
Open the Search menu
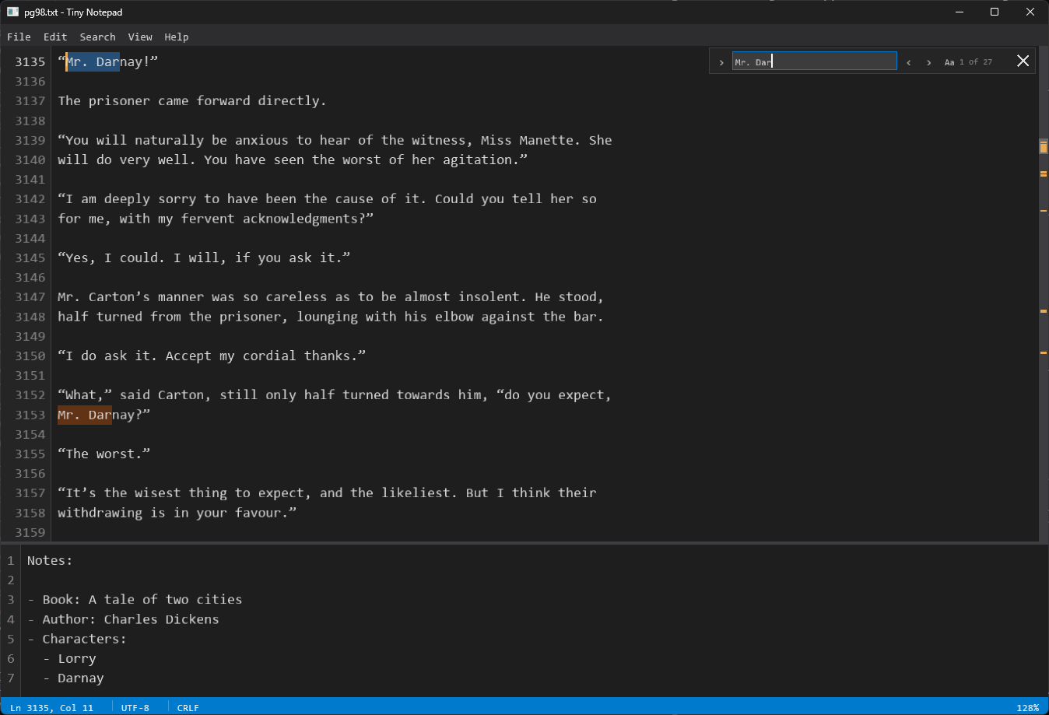[97, 37]
